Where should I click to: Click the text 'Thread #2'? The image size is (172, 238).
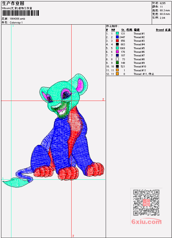[x=139, y=37]
